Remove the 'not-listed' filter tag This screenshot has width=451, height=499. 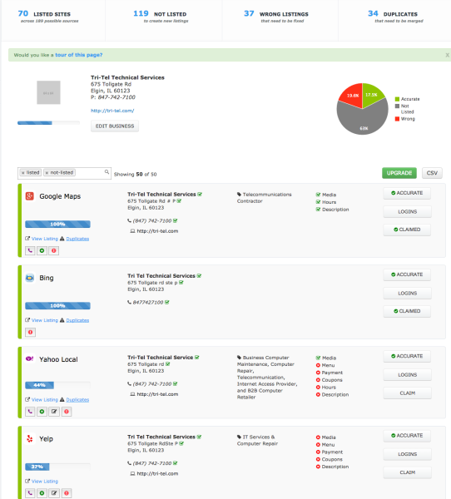pyautogui.click(x=47, y=173)
